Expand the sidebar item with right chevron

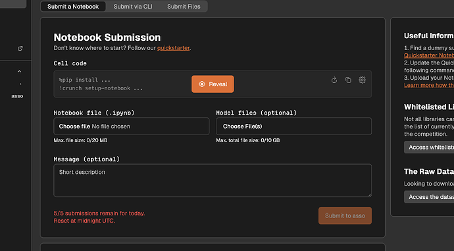pyautogui.click(x=20, y=84)
